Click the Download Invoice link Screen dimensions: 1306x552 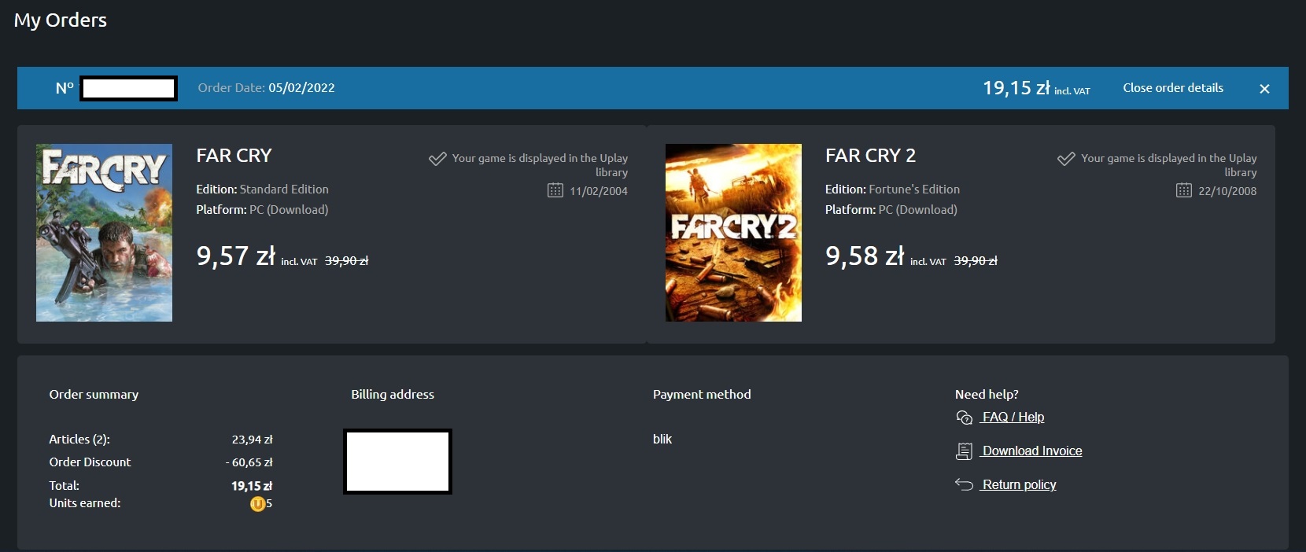1032,451
